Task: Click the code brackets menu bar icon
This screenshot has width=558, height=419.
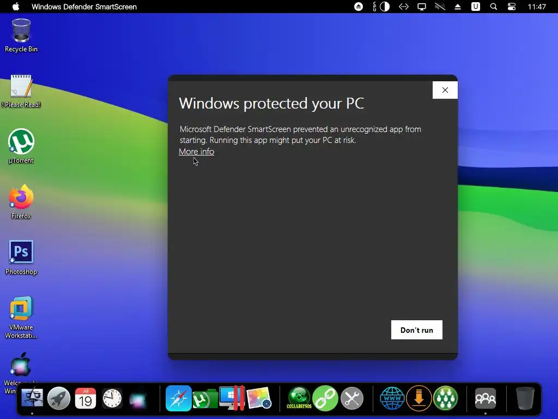Action: [x=404, y=7]
